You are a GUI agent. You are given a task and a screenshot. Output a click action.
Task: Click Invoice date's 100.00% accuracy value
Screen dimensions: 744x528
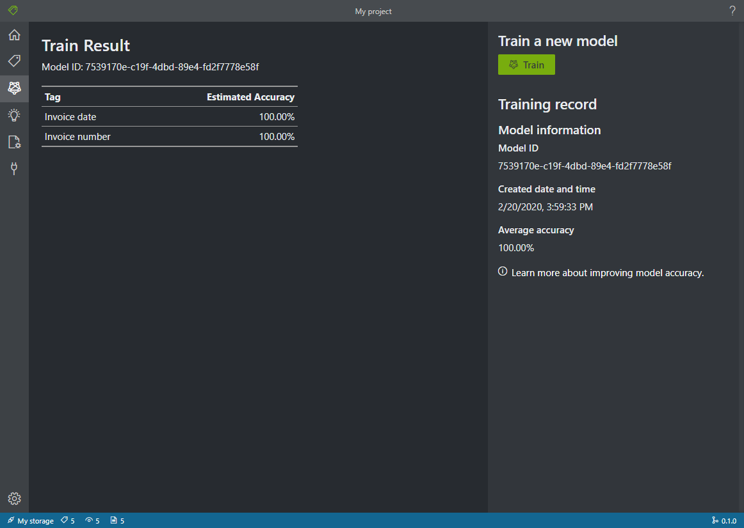[277, 117]
